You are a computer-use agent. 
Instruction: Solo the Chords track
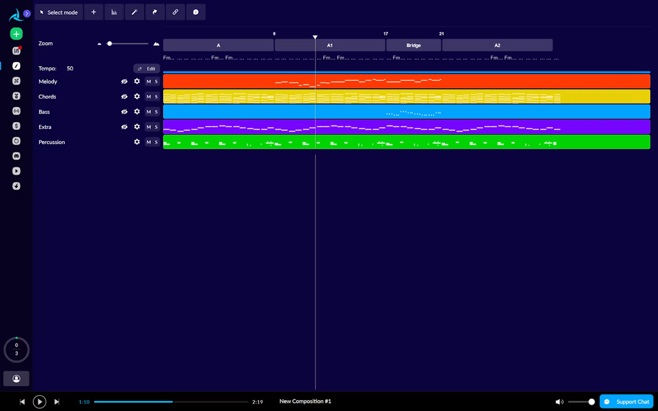(x=157, y=97)
